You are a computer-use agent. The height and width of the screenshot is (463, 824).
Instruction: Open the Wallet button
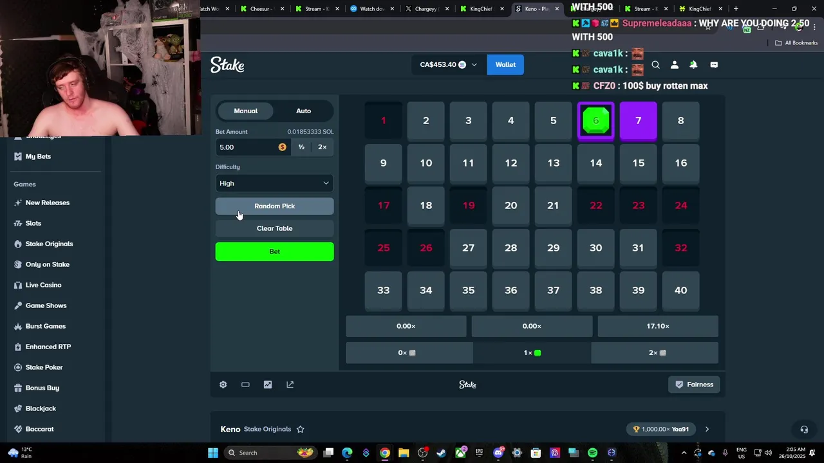[x=505, y=64]
